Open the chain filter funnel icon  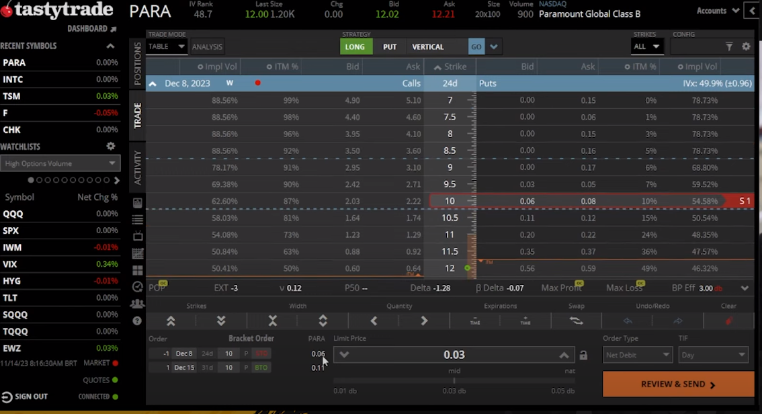click(729, 47)
